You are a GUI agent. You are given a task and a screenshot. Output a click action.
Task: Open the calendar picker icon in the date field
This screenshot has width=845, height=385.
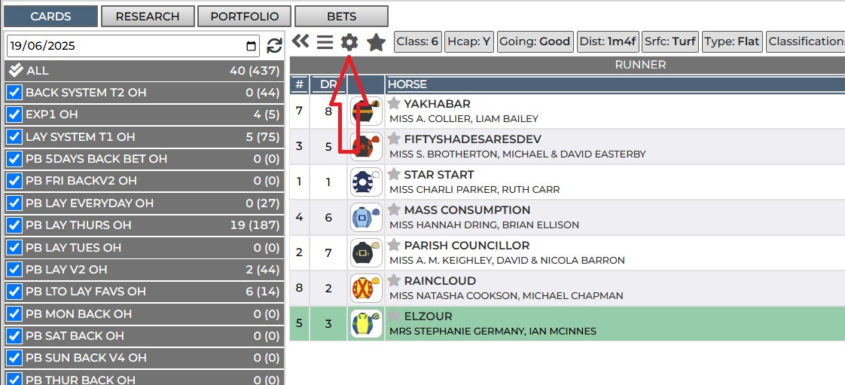[251, 46]
